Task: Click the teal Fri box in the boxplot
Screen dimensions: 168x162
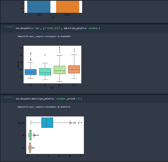Action: tap(45, 72)
